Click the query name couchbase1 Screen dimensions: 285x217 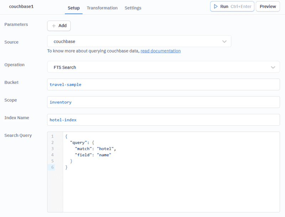click(21, 6)
